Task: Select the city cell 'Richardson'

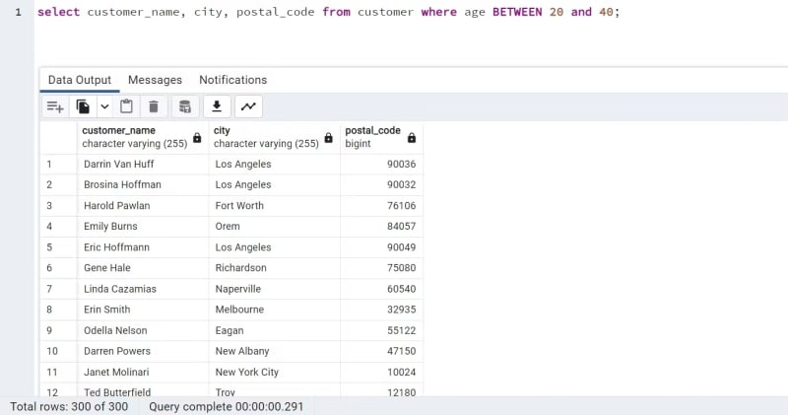Action: (275, 268)
